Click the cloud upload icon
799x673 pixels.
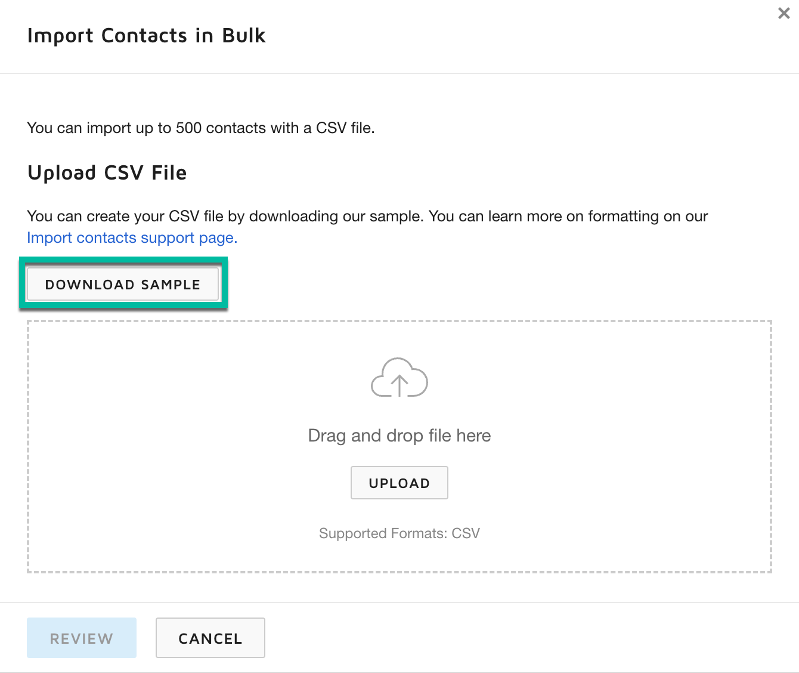coord(399,378)
